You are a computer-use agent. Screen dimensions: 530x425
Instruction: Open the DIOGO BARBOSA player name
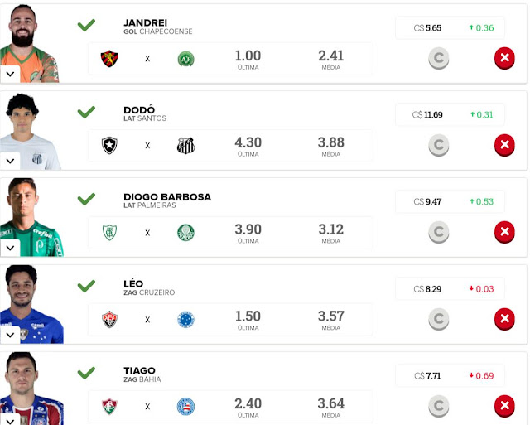pyautogui.click(x=167, y=197)
